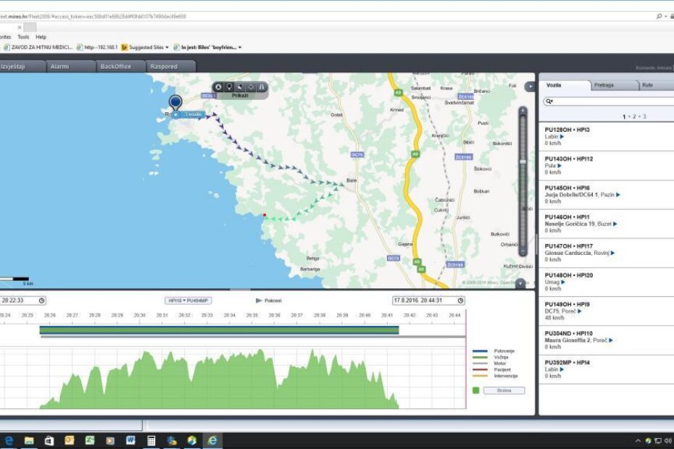This screenshot has width=674, height=449.
Task: Collapse the side panel using the map's top-right arrow
Action: tap(528, 86)
